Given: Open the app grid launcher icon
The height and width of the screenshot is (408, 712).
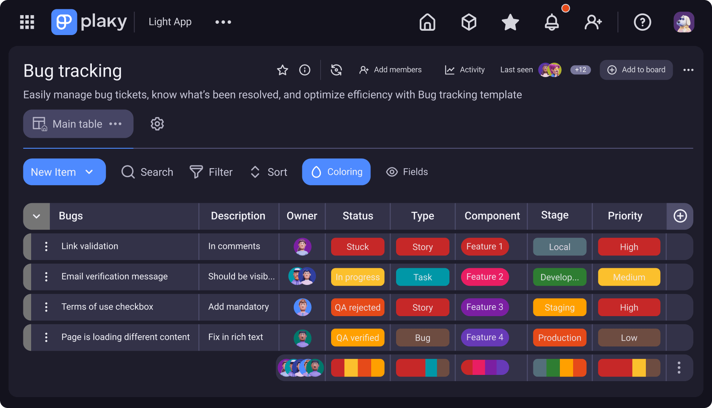Looking at the screenshot, I should click(x=26, y=22).
